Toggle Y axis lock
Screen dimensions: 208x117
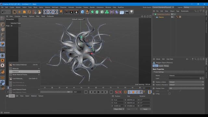(51, 12)
